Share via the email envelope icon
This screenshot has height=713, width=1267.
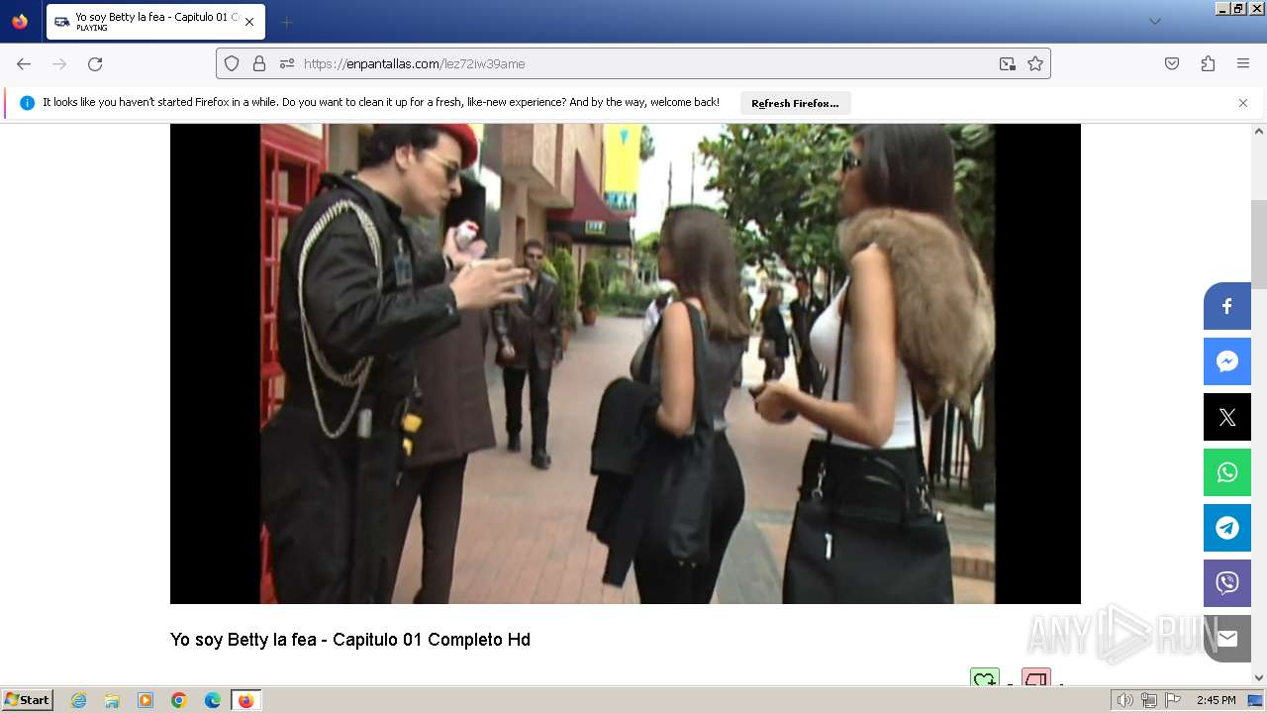(x=1226, y=639)
